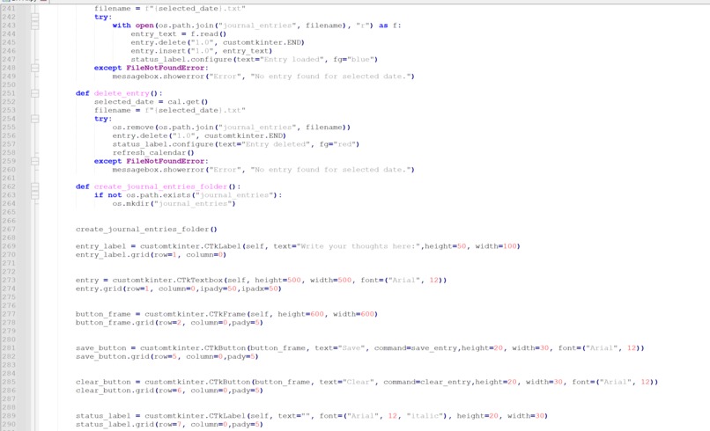This screenshot has height=431, width=710.
Task: Click 'clear_button' variable on line 285
Action: [x=103, y=382]
